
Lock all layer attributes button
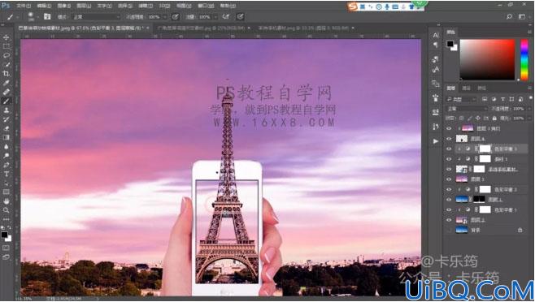click(x=494, y=119)
